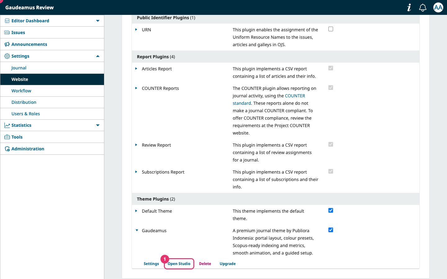Click the Editor Dashboard grid icon
The width and height of the screenshot is (447, 279).
pyautogui.click(x=7, y=21)
